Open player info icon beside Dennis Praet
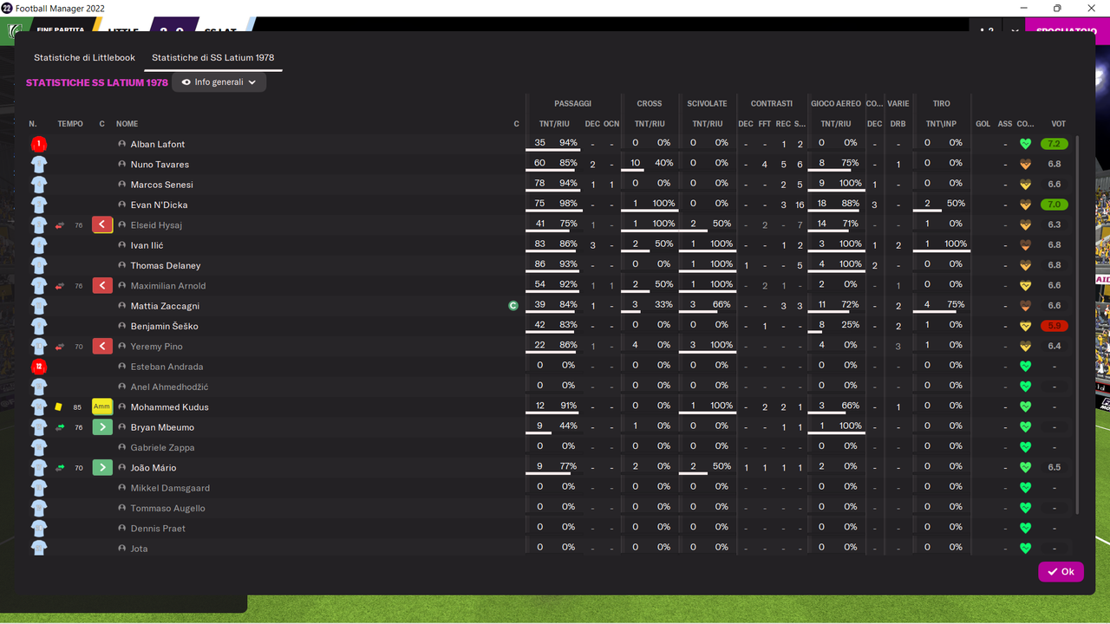Image resolution: width=1110 pixels, height=624 pixels. 122,528
